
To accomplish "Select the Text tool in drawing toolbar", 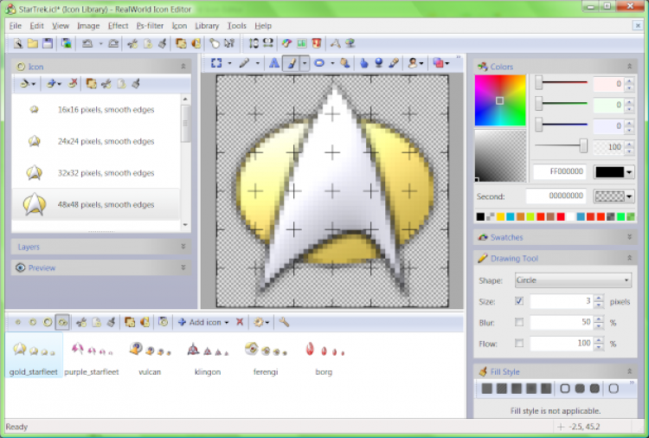I will click(x=273, y=63).
